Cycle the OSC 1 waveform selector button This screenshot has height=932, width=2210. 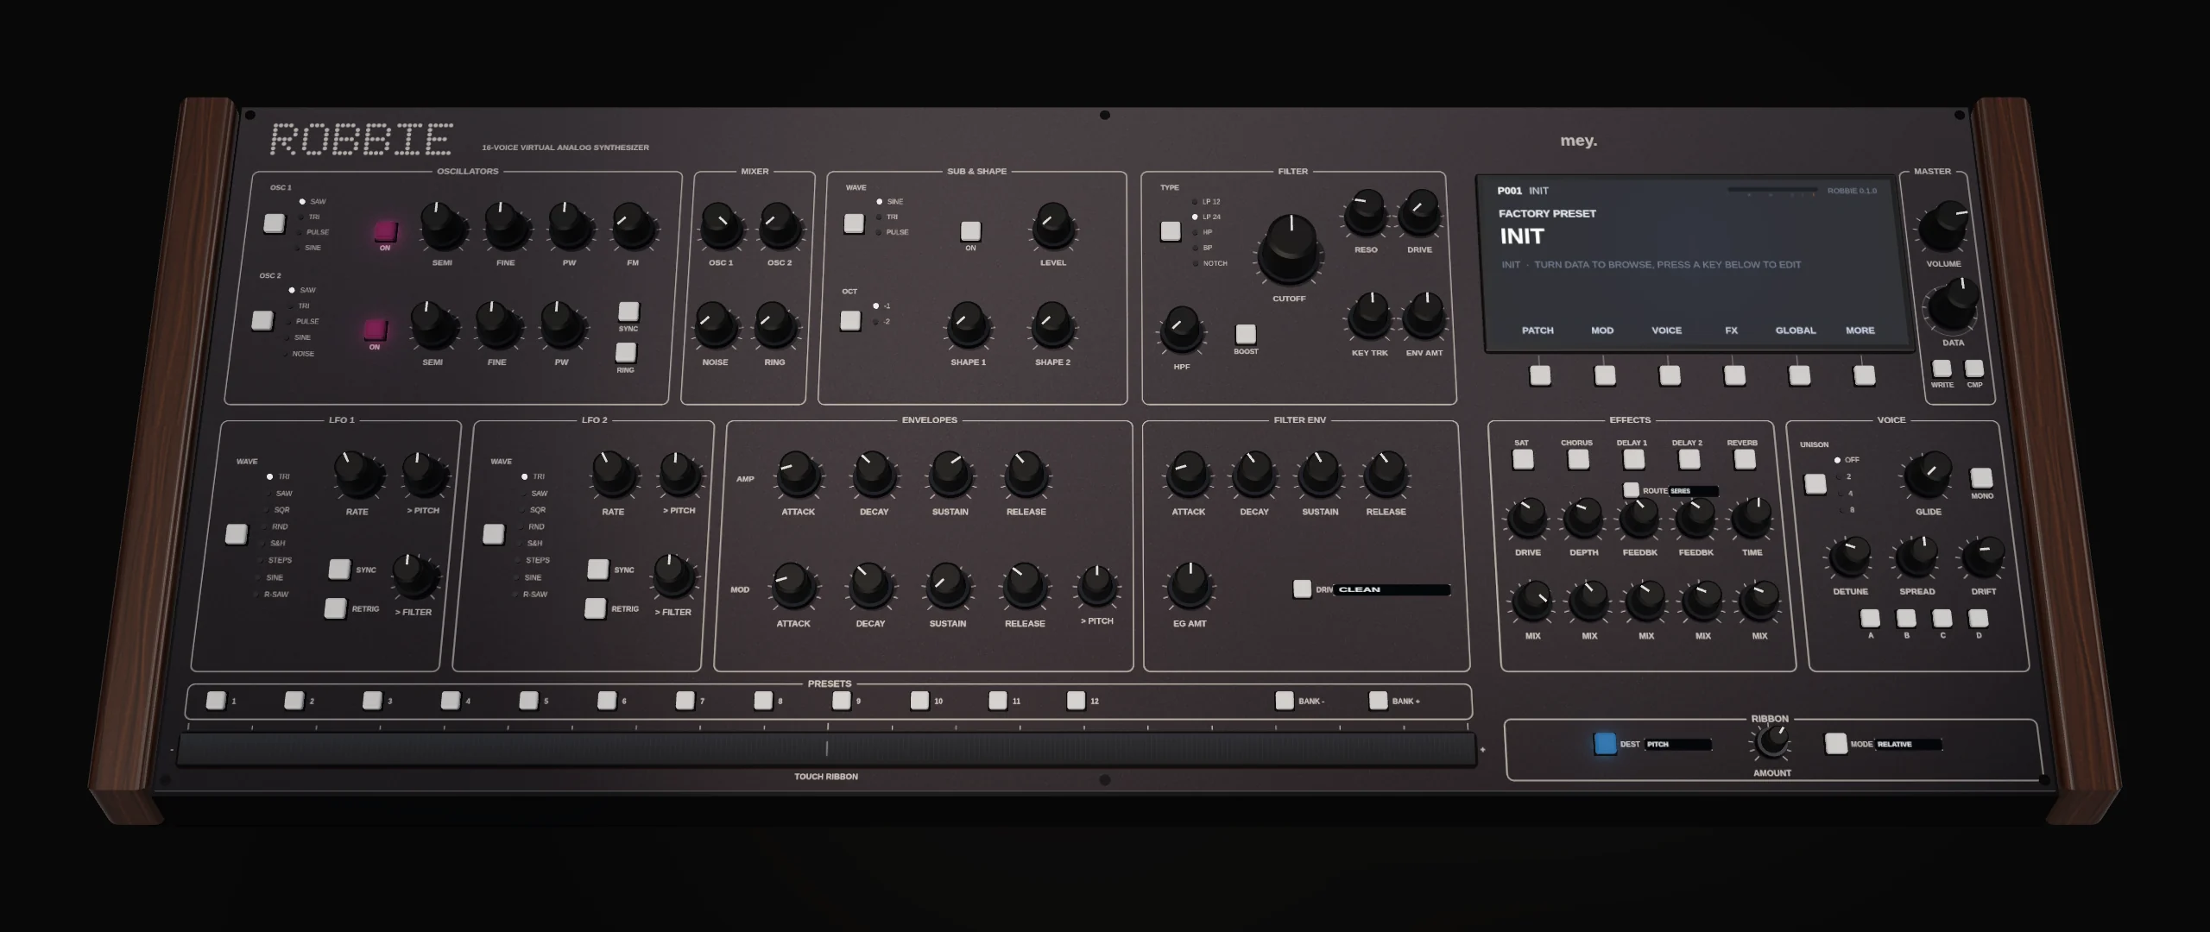coord(274,224)
